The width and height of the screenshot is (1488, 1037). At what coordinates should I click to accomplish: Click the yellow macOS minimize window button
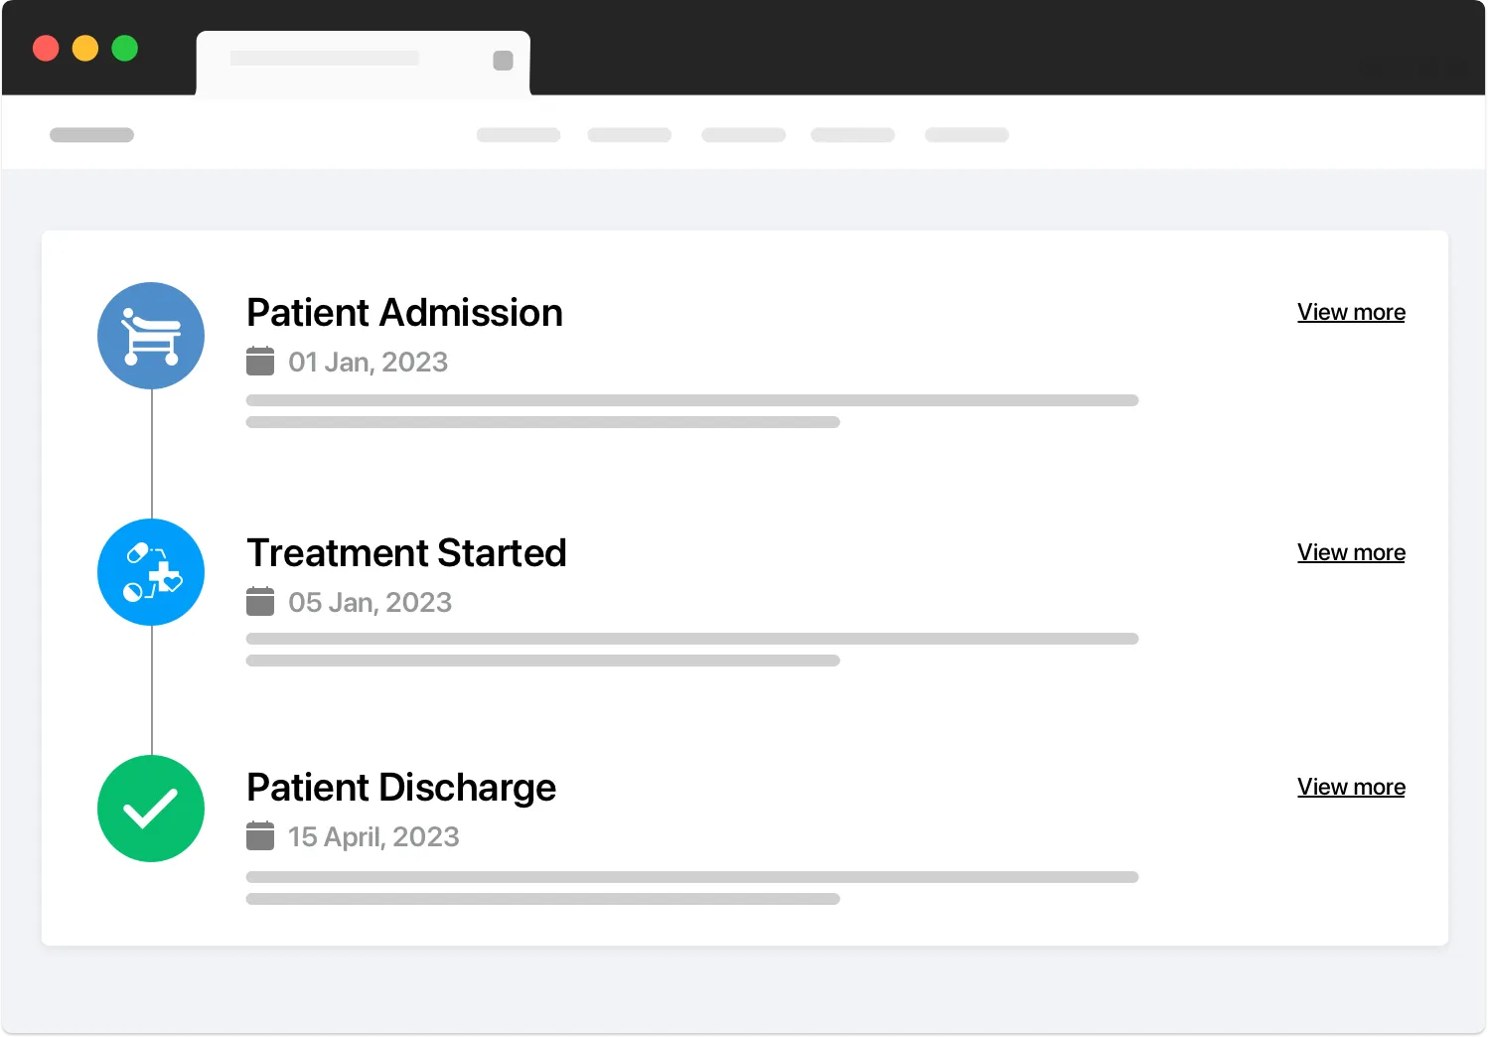85,48
